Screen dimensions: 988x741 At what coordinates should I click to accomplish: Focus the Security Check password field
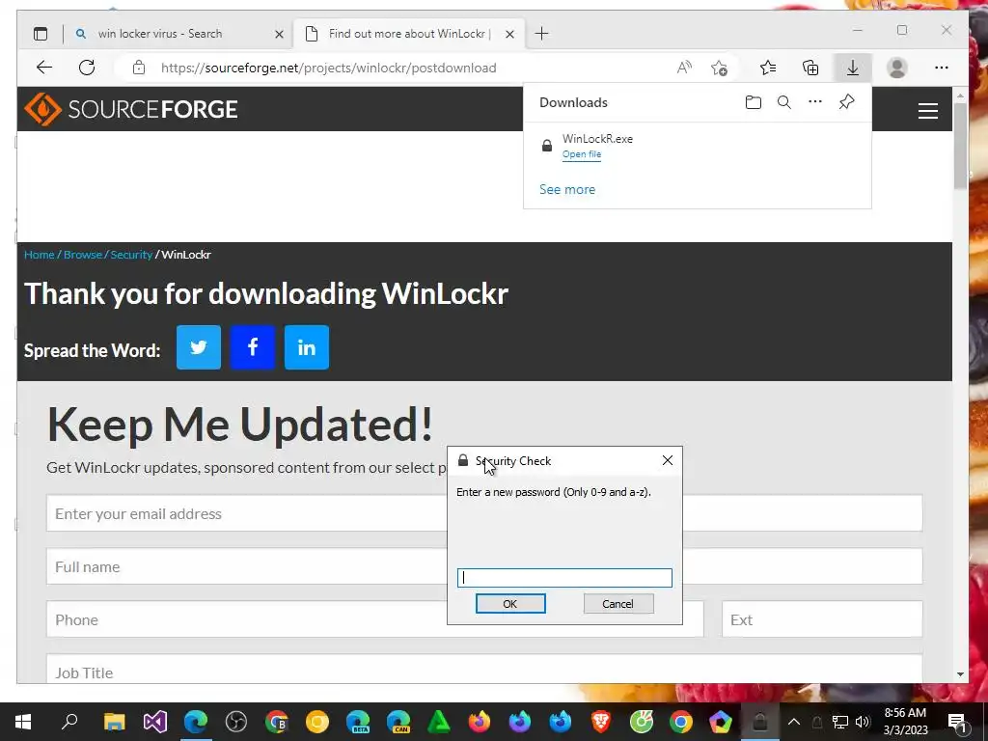(564, 578)
